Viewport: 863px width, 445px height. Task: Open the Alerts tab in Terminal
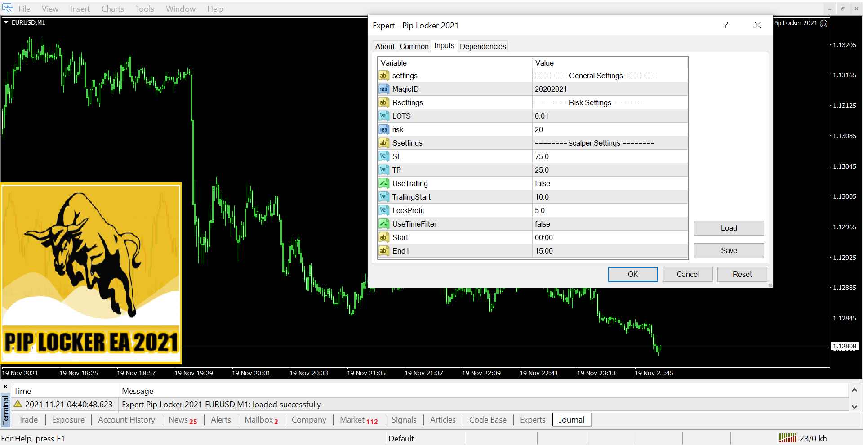tap(221, 420)
